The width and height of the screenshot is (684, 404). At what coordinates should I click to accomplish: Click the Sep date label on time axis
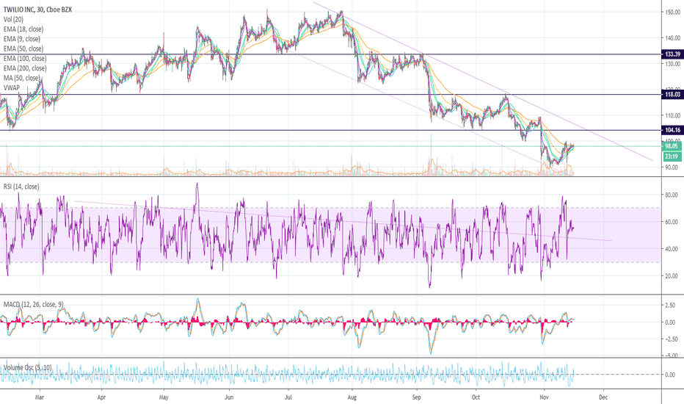pos(417,397)
